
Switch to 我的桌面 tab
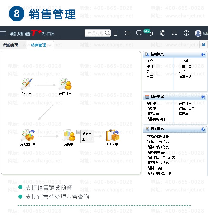coord(11,45)
